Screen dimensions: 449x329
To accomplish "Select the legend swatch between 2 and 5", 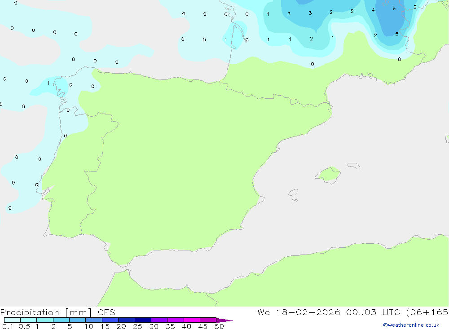I will [61, 320].
